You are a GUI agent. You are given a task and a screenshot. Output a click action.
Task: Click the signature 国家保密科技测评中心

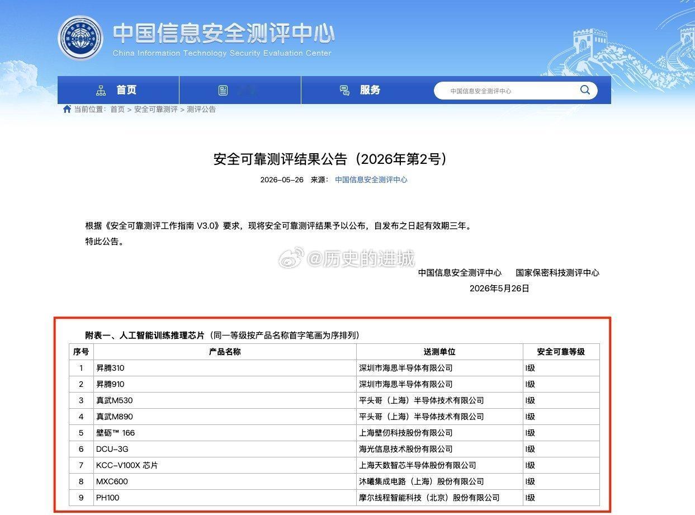click(557, 273)
